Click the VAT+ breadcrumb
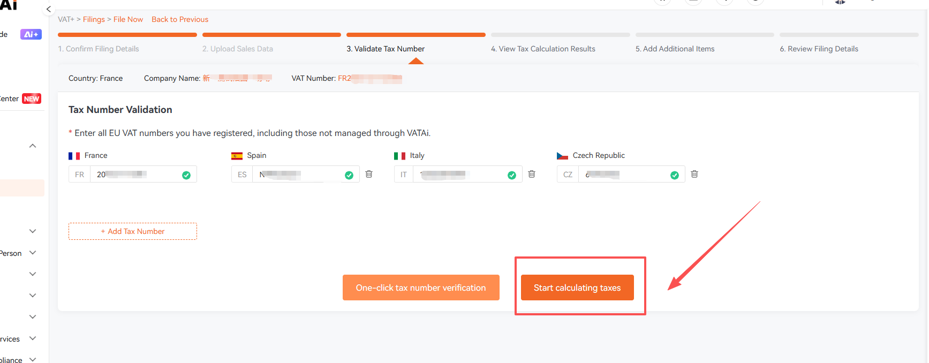 [66, 19]
